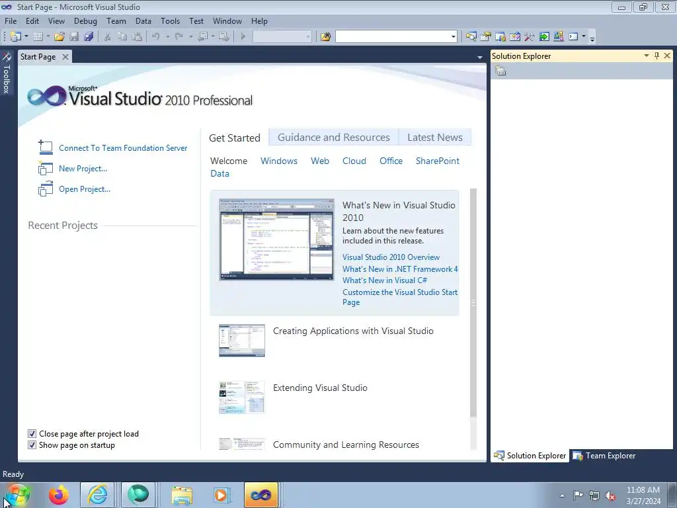Click the Start Debugging play icon
The image size is (677, 508).
[243, 37]
